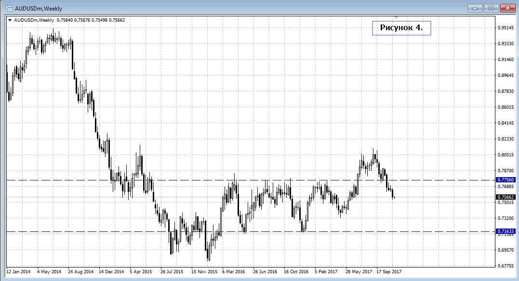Open the one-click trading arrow beside AUDUSDm,Weekly

(10, 20)
